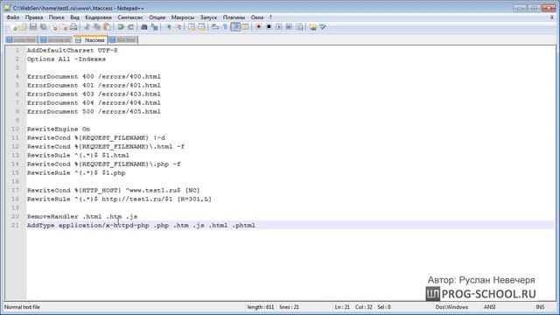Image resolution: width=560 pixels, height=315 pixels.
Task: Click line 1 AddDefaultCharset UTF-8
Action: tap(72, 51)
